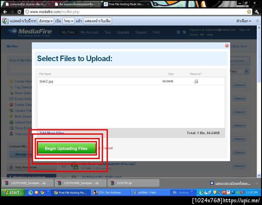The width and height of the screenshot is (262, 205).
Task: Click the Begin Uploading Files button
Action: (x=66, y=148)
